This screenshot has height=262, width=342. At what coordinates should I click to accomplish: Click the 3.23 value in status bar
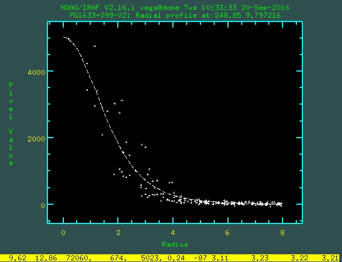tap(259, 258)
